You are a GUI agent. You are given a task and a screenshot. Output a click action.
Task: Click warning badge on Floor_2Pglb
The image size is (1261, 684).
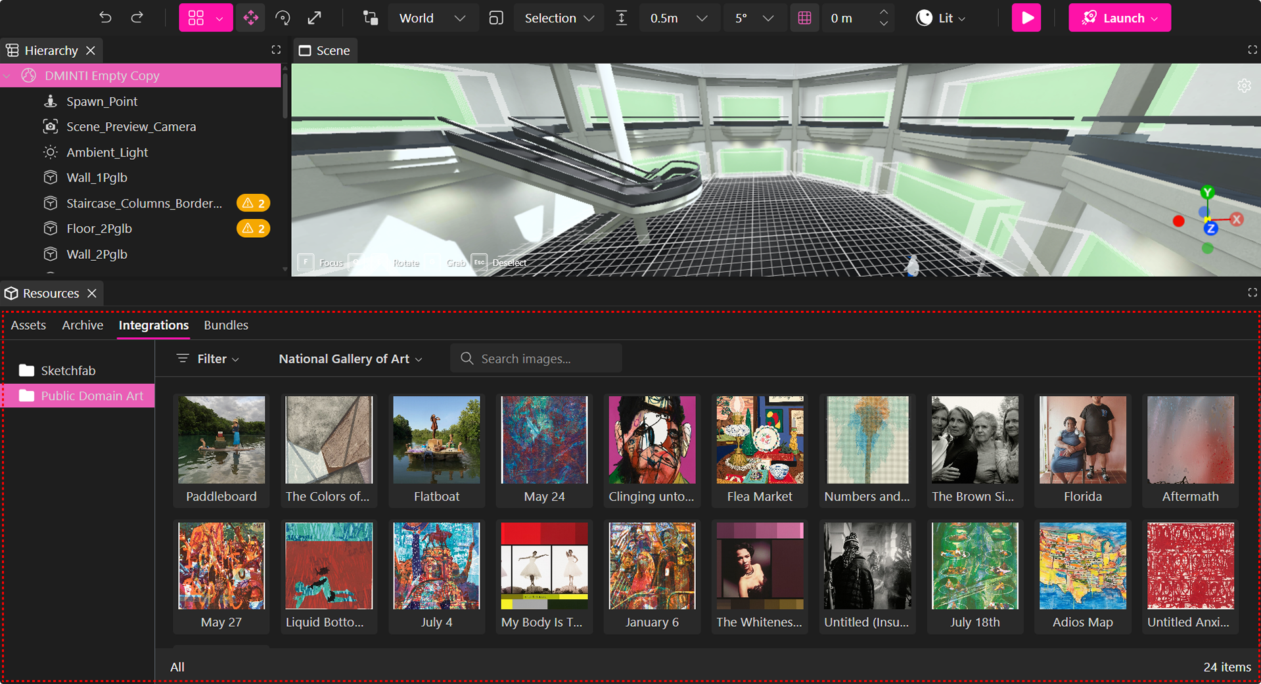pyautogui.click(x=253, y=229)
